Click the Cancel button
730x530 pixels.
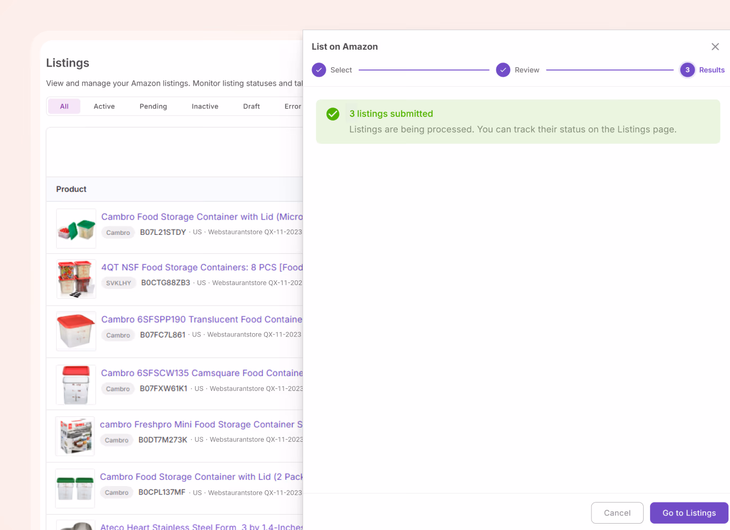(617, 513)
